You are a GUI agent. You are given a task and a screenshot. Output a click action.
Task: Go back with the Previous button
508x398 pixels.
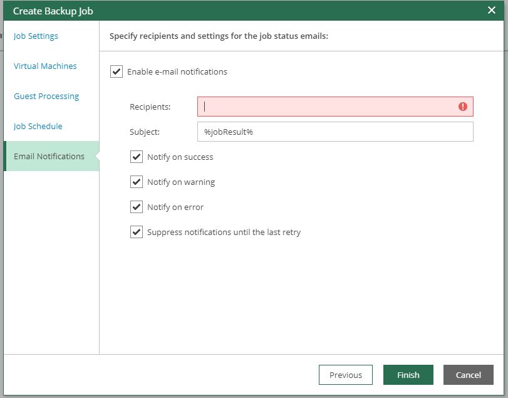pyautogui.click(x=346, y=375)
